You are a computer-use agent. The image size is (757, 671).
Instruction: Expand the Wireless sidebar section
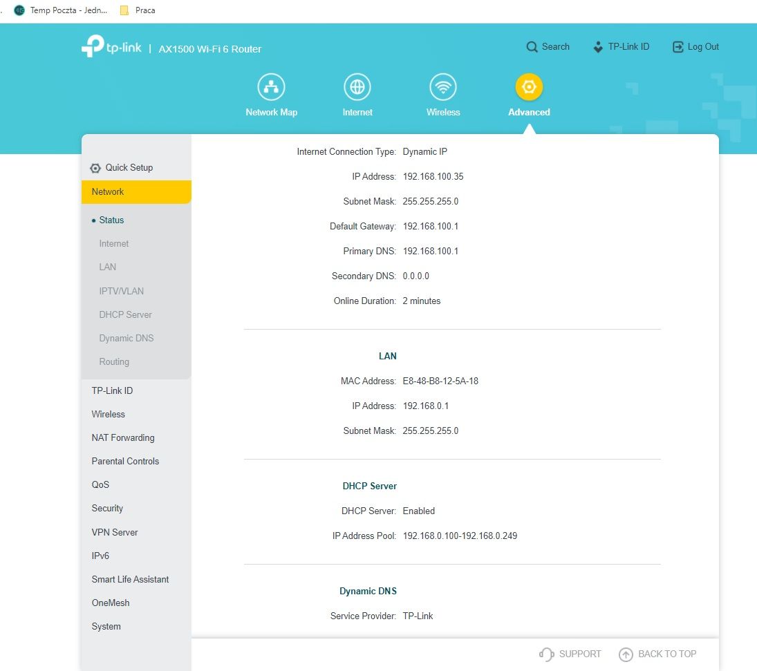(108, 414)
